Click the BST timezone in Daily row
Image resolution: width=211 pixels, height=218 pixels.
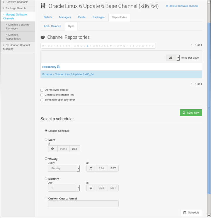pos(74,149)
